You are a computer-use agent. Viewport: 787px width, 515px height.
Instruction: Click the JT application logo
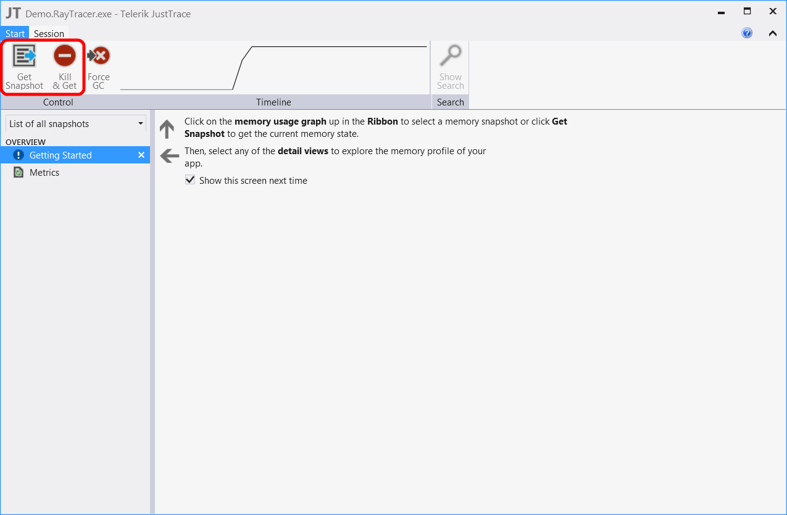[x=13, y=12]
